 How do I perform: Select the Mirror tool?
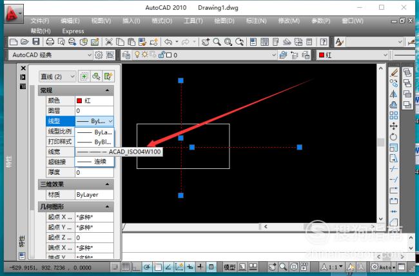[x=394, y=94]
